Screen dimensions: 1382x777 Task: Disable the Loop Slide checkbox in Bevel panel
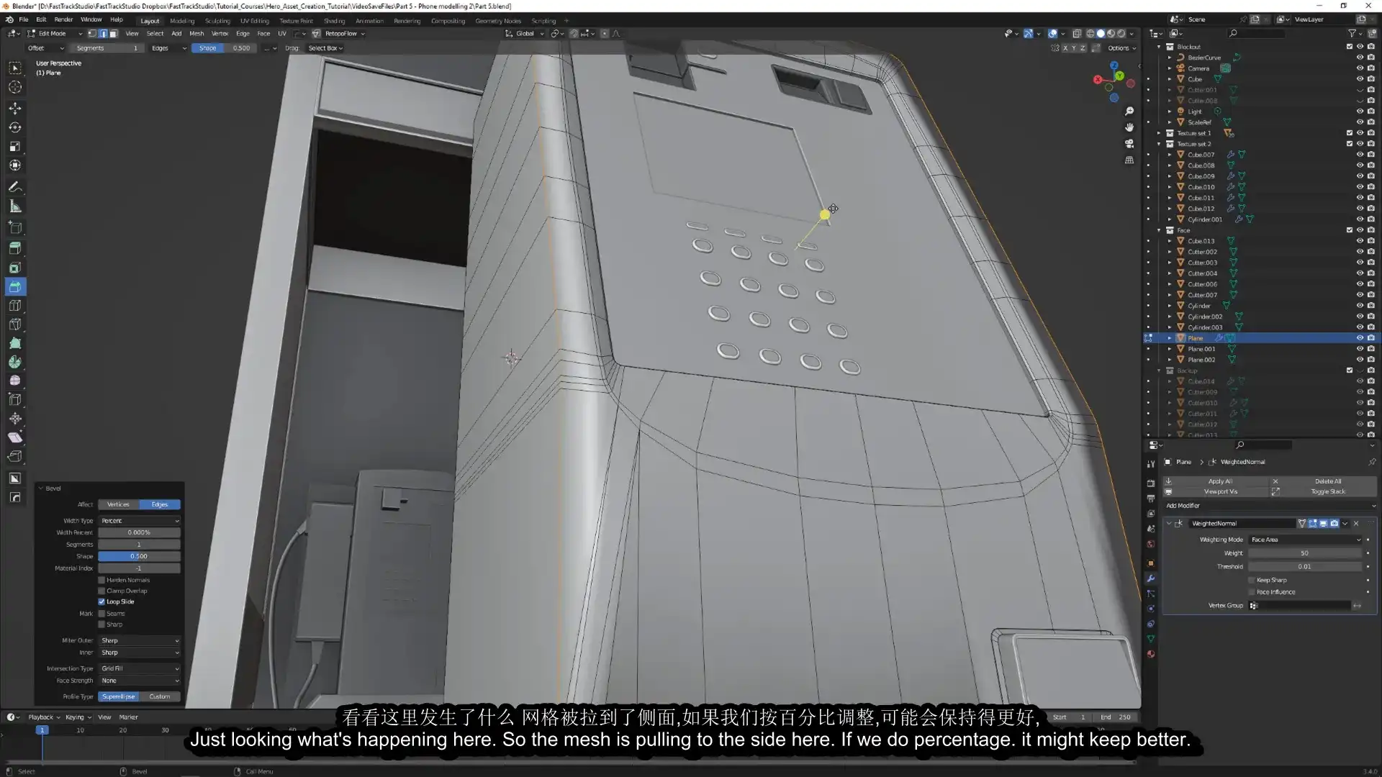point(101,601)
